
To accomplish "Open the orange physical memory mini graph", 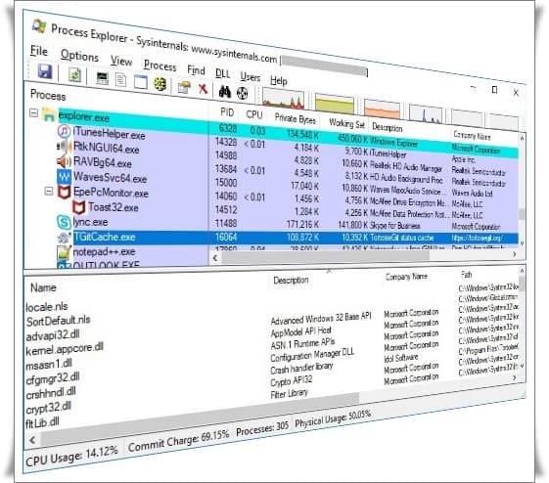I will [382, 110].
